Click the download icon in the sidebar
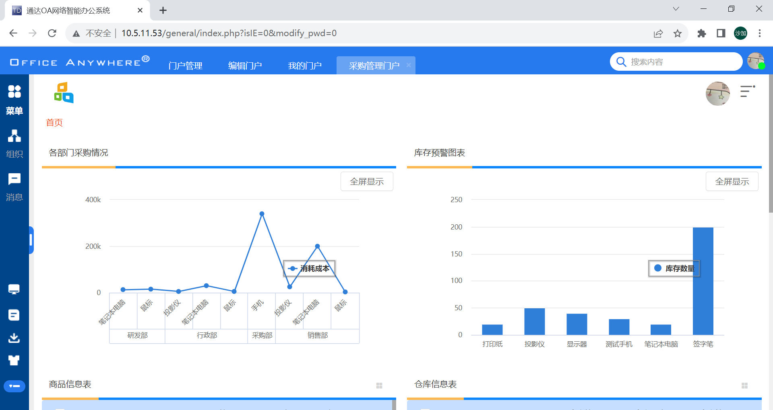This screenshot has width=773, height=410. [x=14, y=338]
